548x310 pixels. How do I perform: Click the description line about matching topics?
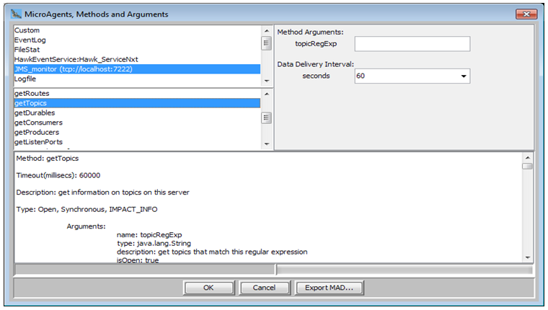click(212, 252)
